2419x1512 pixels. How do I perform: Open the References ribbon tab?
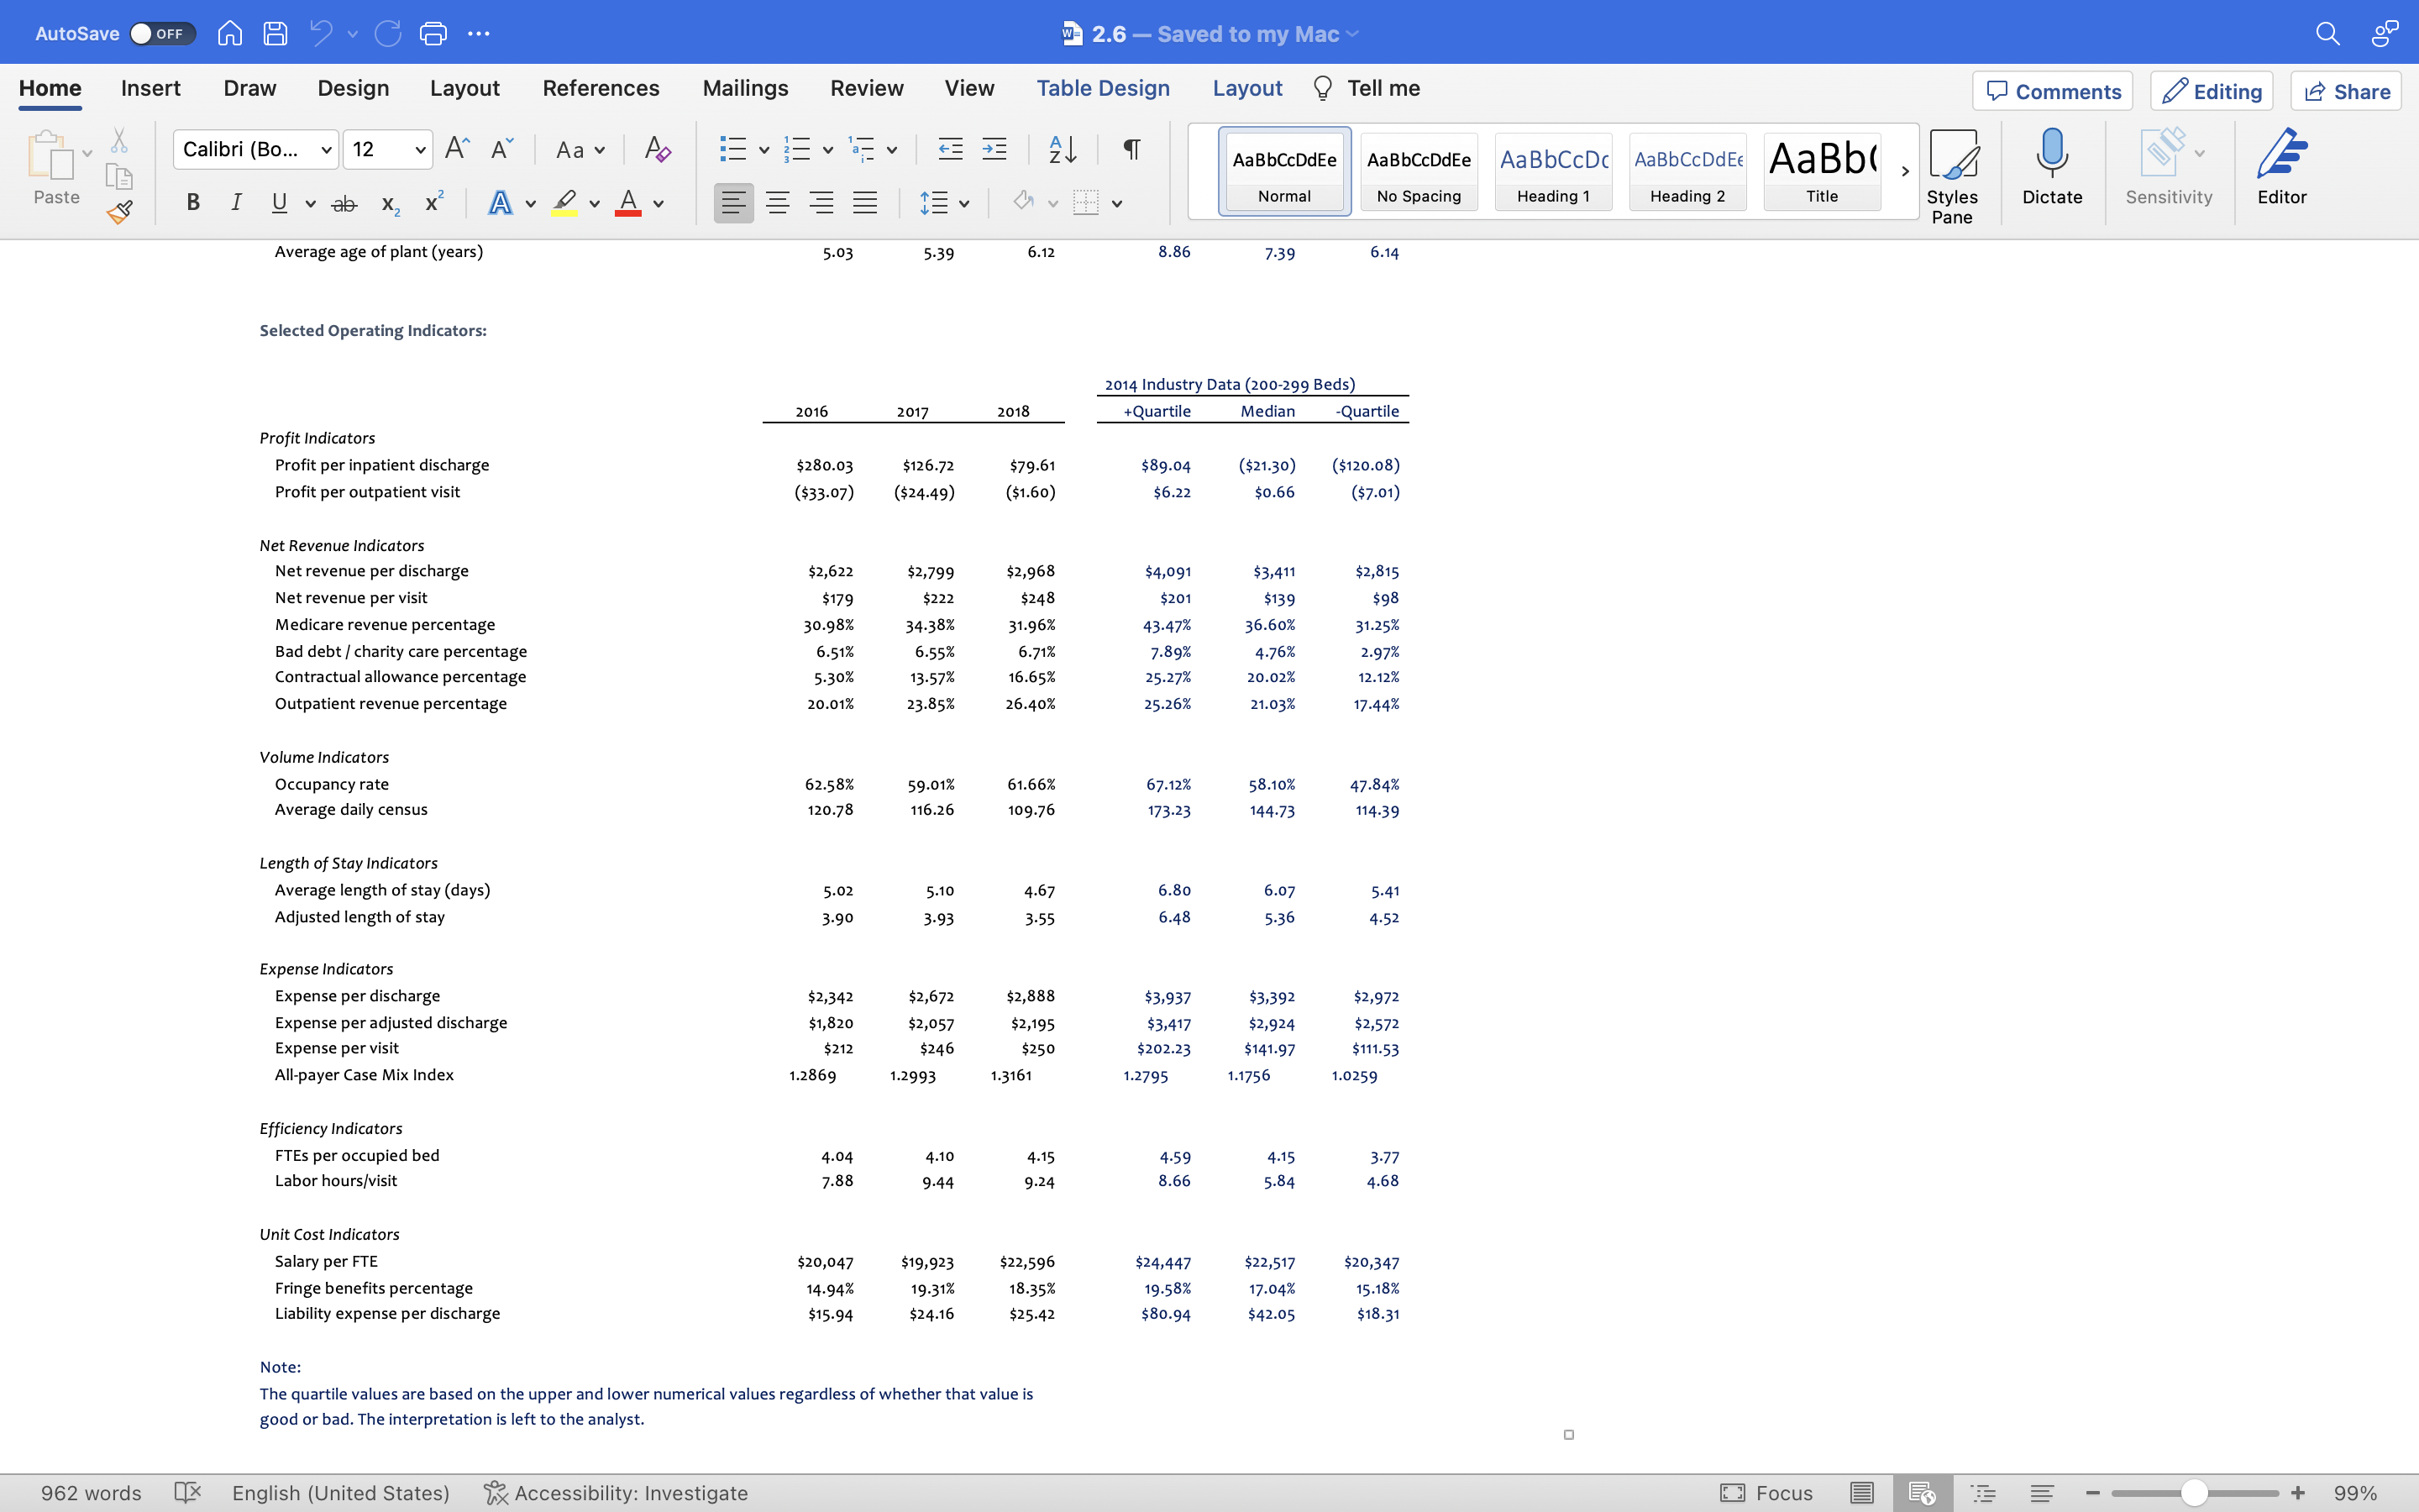tap(600, 88)
